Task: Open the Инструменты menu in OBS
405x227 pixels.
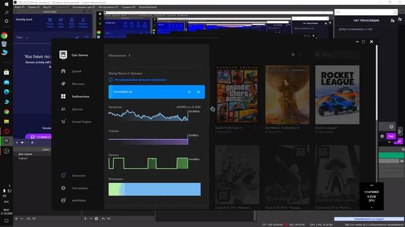Action: (108, 7)
